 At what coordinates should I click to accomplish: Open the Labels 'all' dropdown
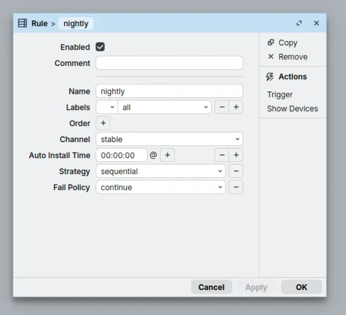click(165, 107)
